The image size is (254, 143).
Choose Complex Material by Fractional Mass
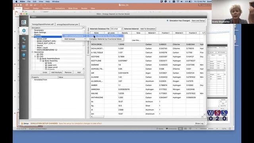106,39
